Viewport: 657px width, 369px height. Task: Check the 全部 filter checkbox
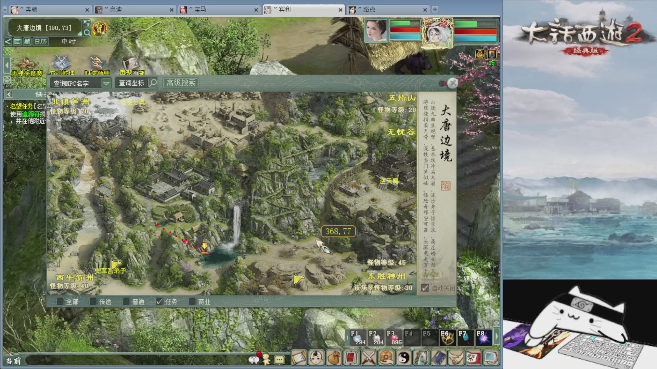click(60, 302)
